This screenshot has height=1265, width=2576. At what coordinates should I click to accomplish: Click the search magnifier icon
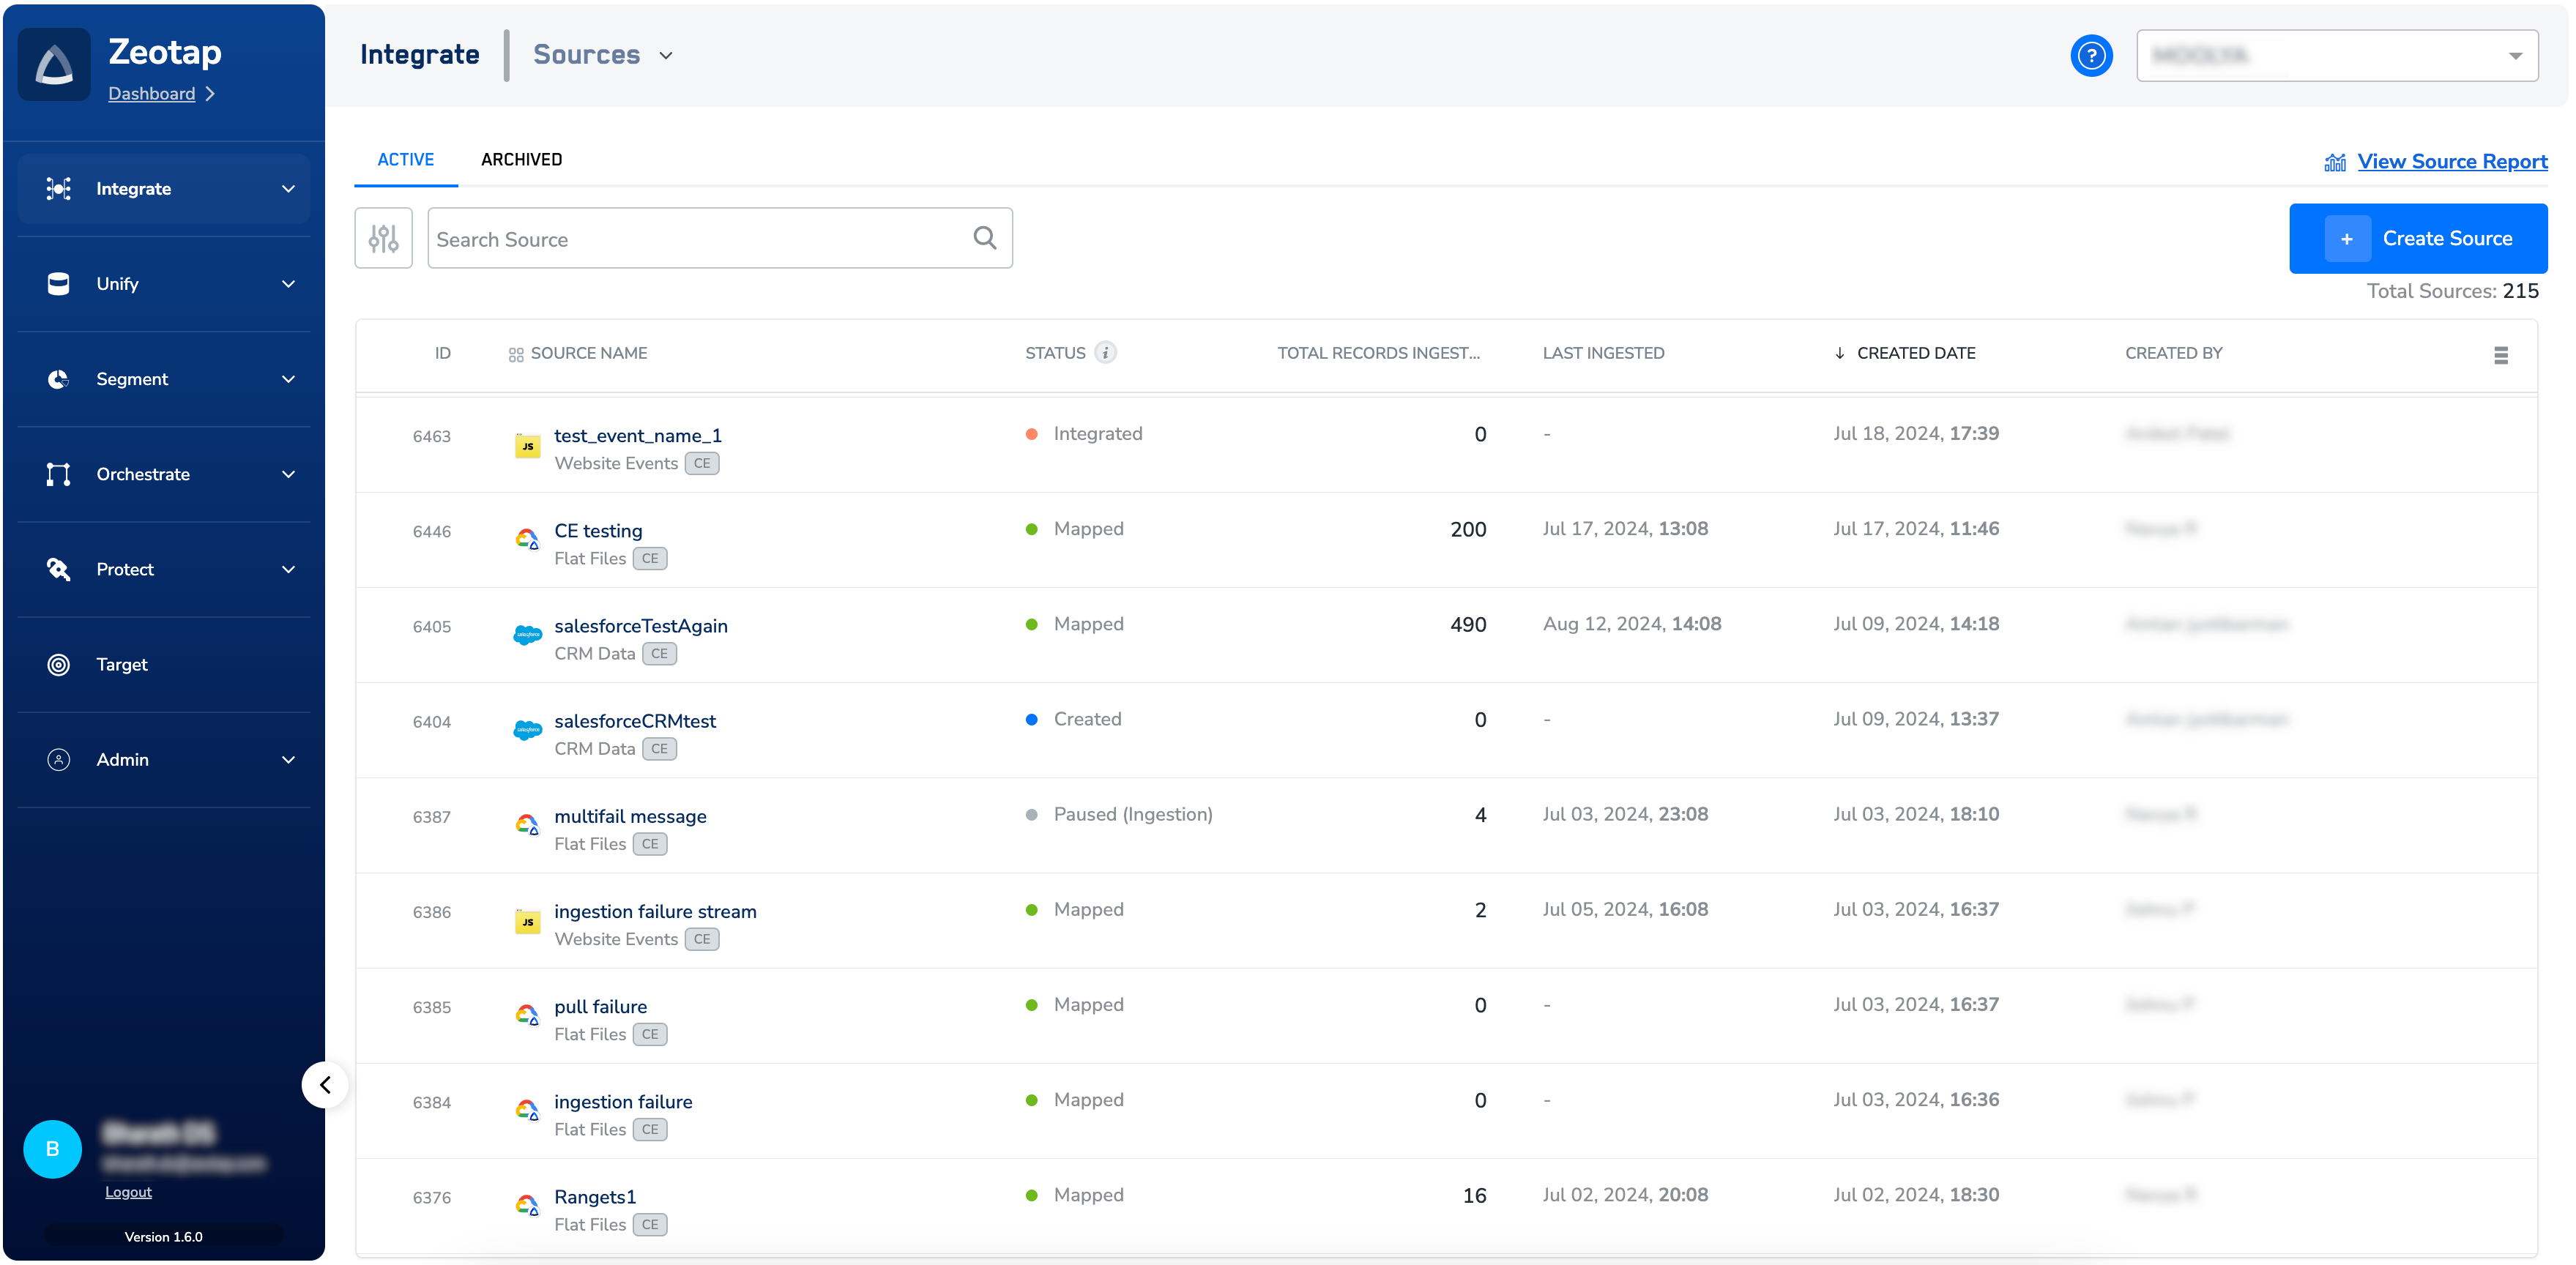coord(985,238)
